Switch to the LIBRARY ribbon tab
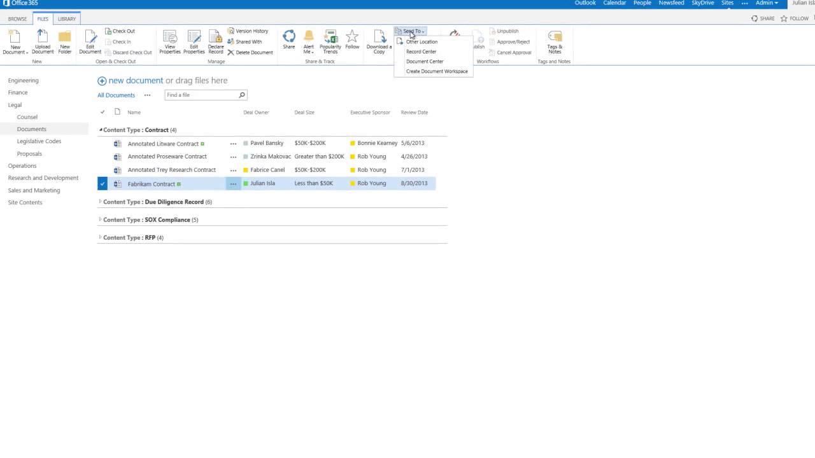This screenshot has height=458, width=815. pos(67,19)
